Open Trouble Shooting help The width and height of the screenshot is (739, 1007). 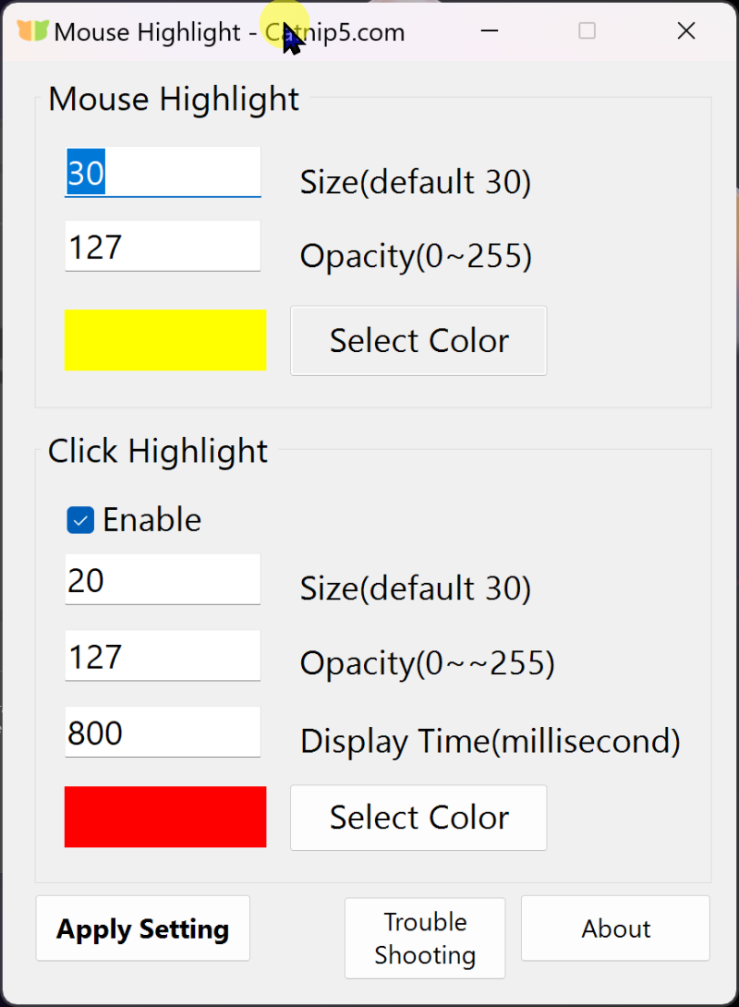tap(425, 938)
